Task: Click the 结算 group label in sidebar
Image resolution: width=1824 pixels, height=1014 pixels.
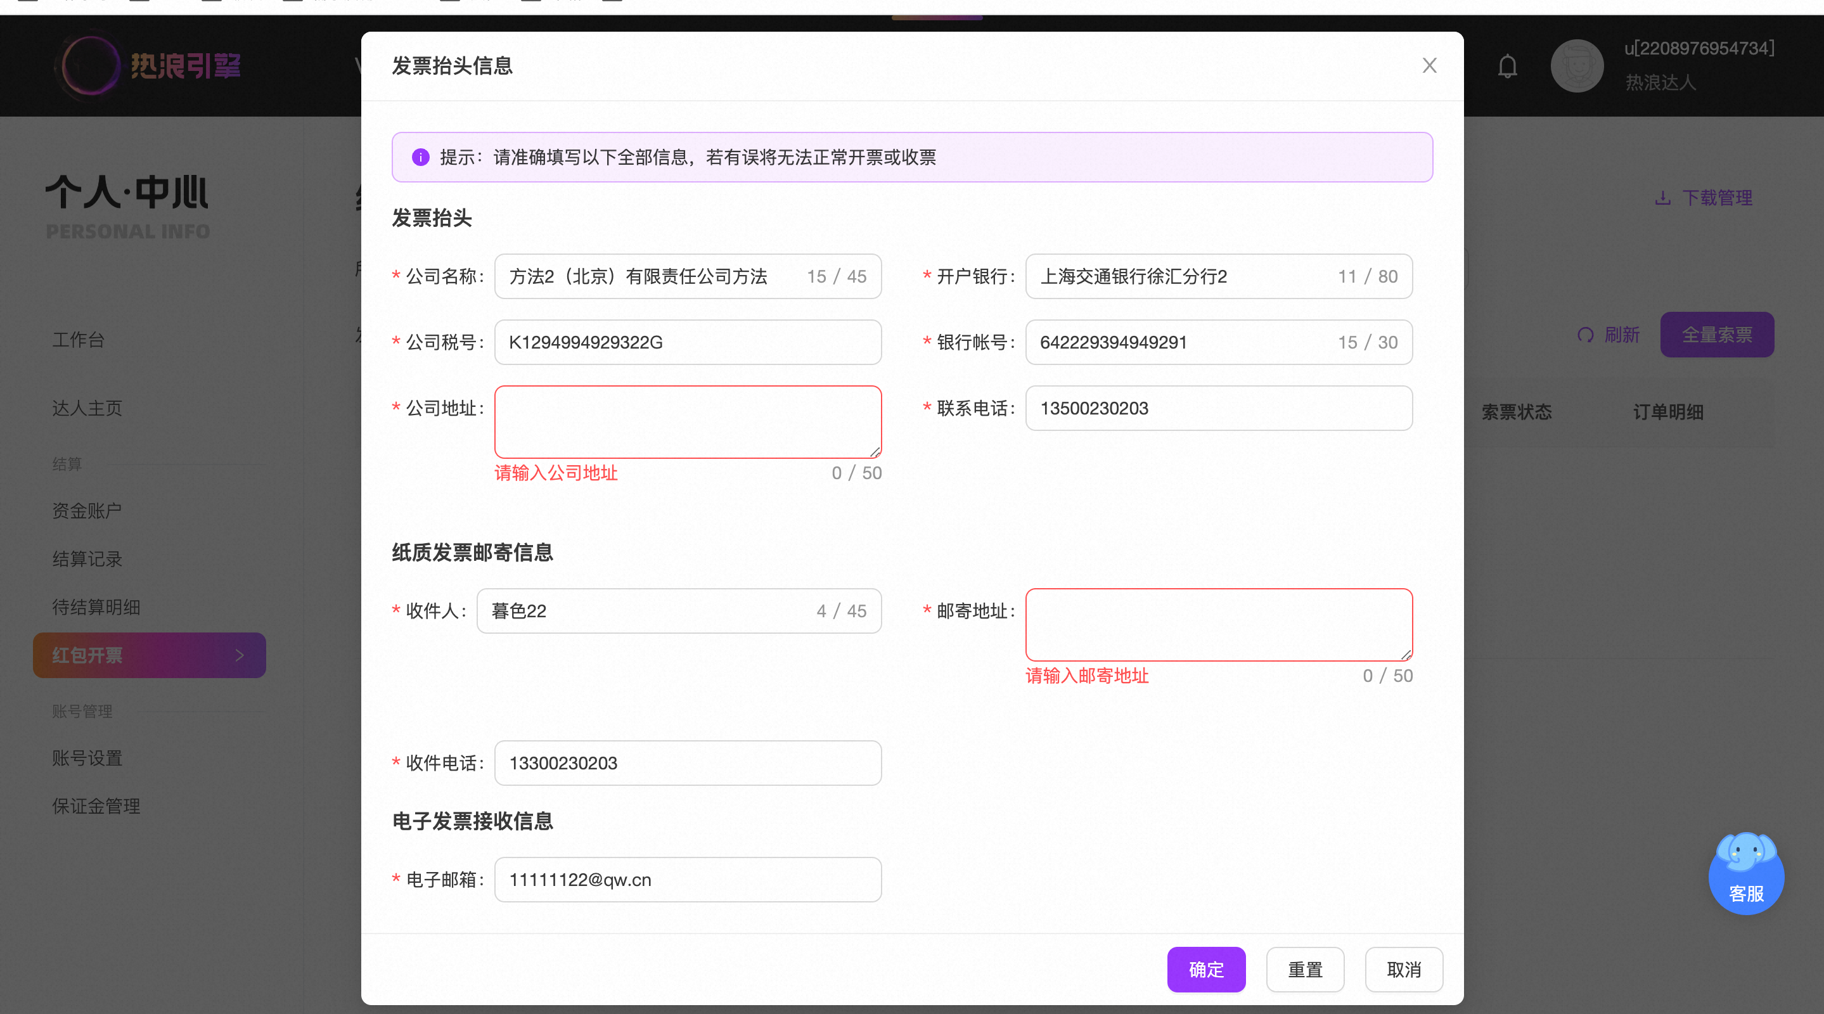Action: click(x=67, y=464)
